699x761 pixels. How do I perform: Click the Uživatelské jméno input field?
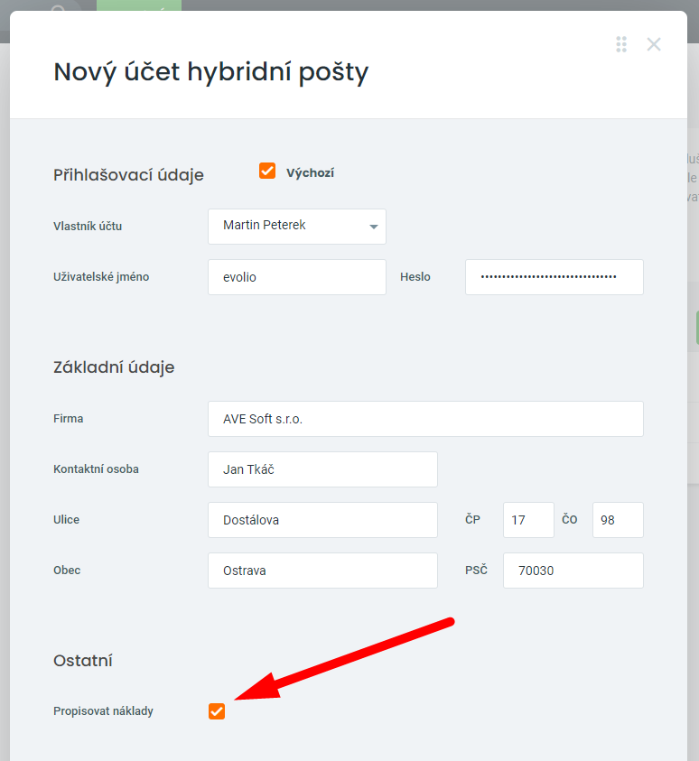click(x=297, y=277)
